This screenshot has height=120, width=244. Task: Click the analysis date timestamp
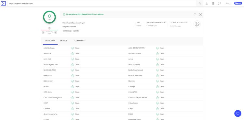tap(179, 23)
